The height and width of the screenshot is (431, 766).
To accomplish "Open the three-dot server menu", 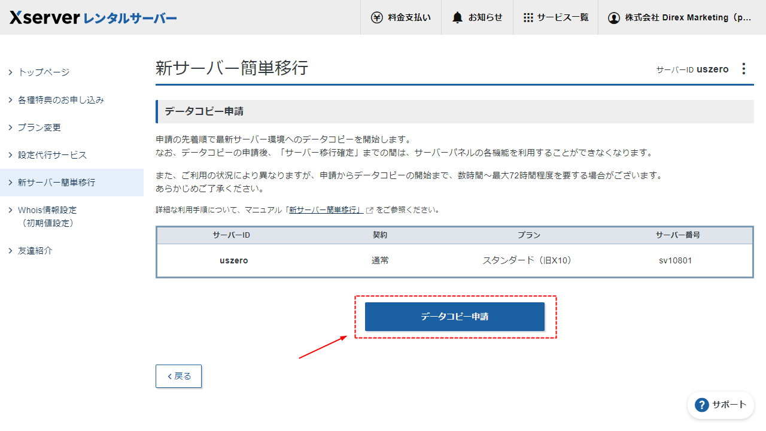I will point(744,69).
